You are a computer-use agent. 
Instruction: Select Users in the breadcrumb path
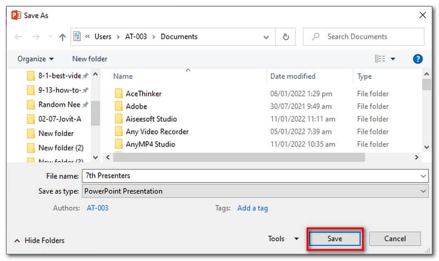[x=103, y=37]
